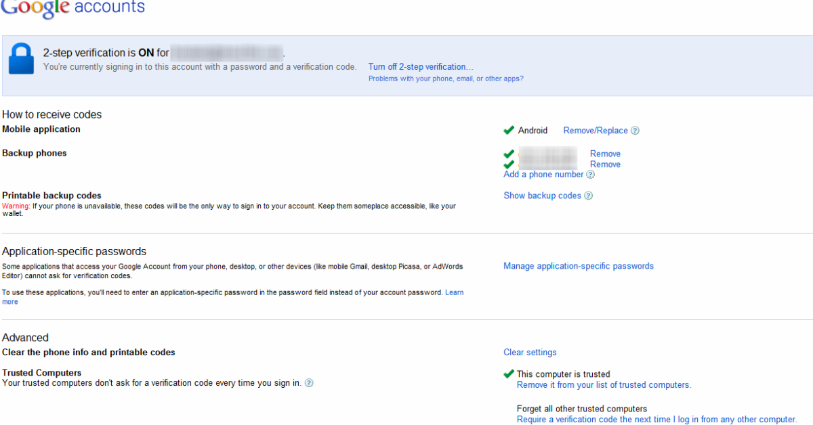Screen dimensions: 813x425
Task: Click the Trusted Computers help question mark
Action: click(x=309, y=383)
